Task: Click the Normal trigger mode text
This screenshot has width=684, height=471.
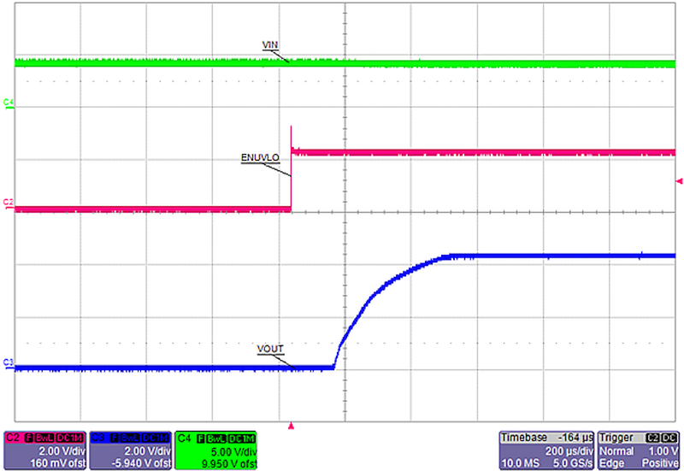Action: point(616,451)
